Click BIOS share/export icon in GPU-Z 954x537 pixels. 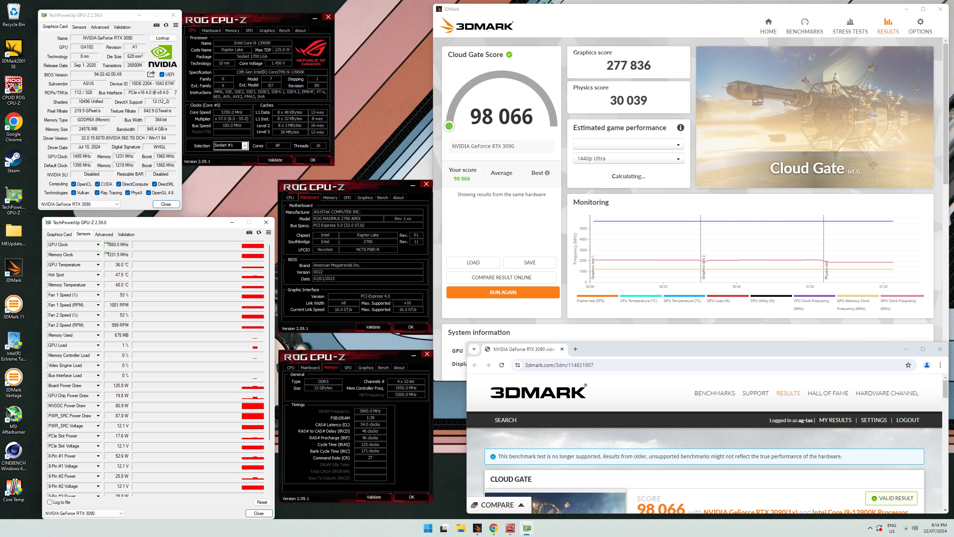(x=151, y=74)
